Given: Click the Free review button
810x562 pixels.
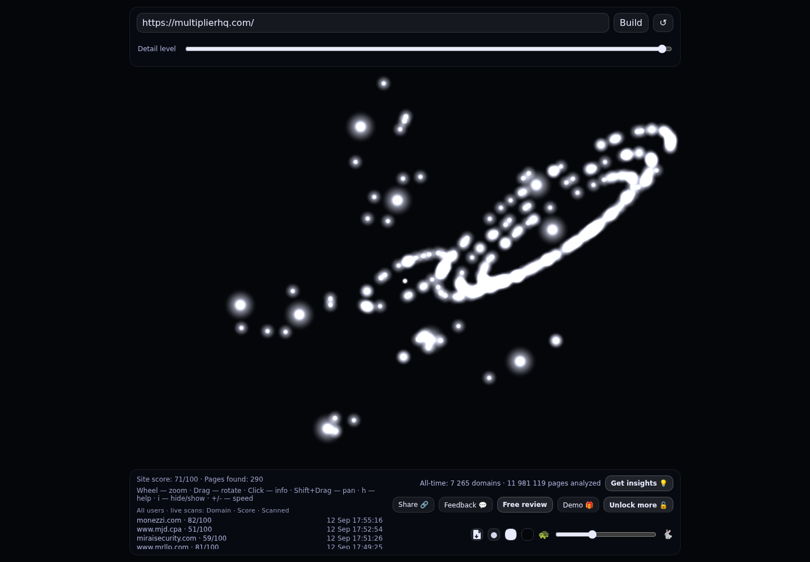Looking at the screenshot, I should coord(525,505).
